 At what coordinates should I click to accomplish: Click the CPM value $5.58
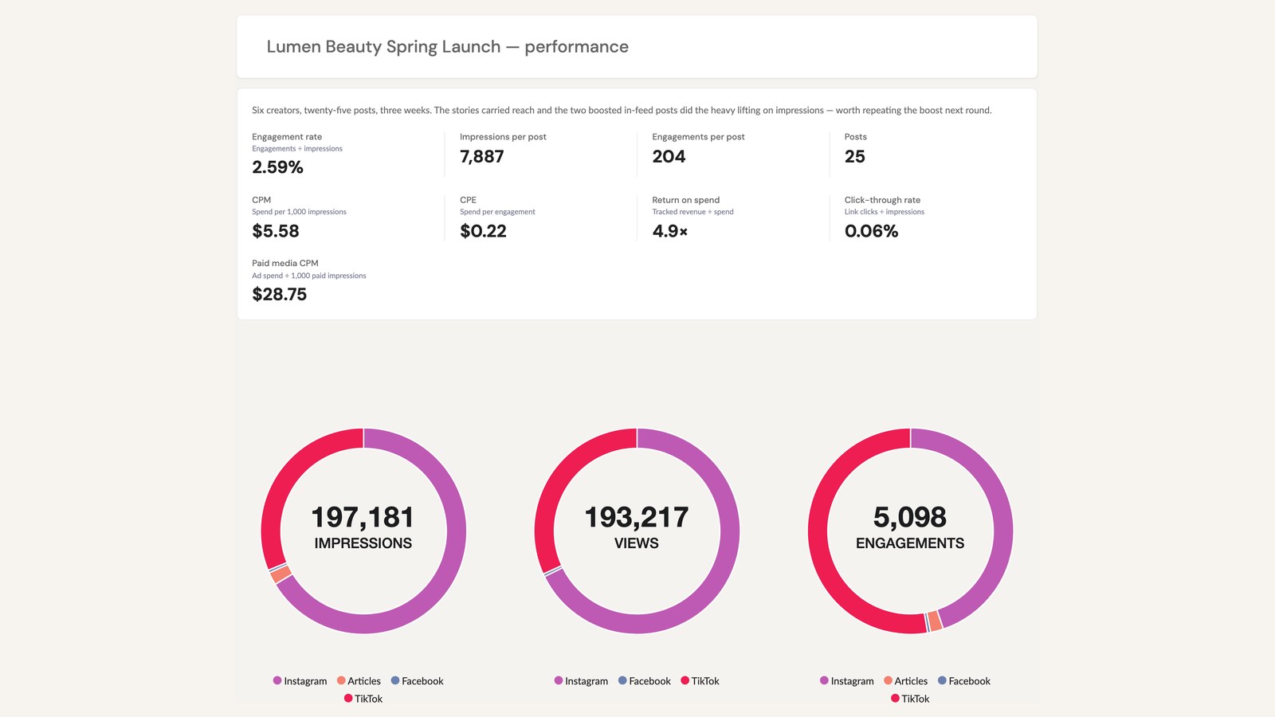(276, 231)
